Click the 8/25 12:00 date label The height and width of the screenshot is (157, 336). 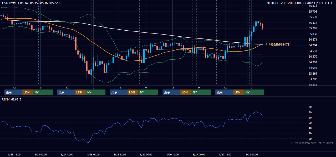[120, 154]
